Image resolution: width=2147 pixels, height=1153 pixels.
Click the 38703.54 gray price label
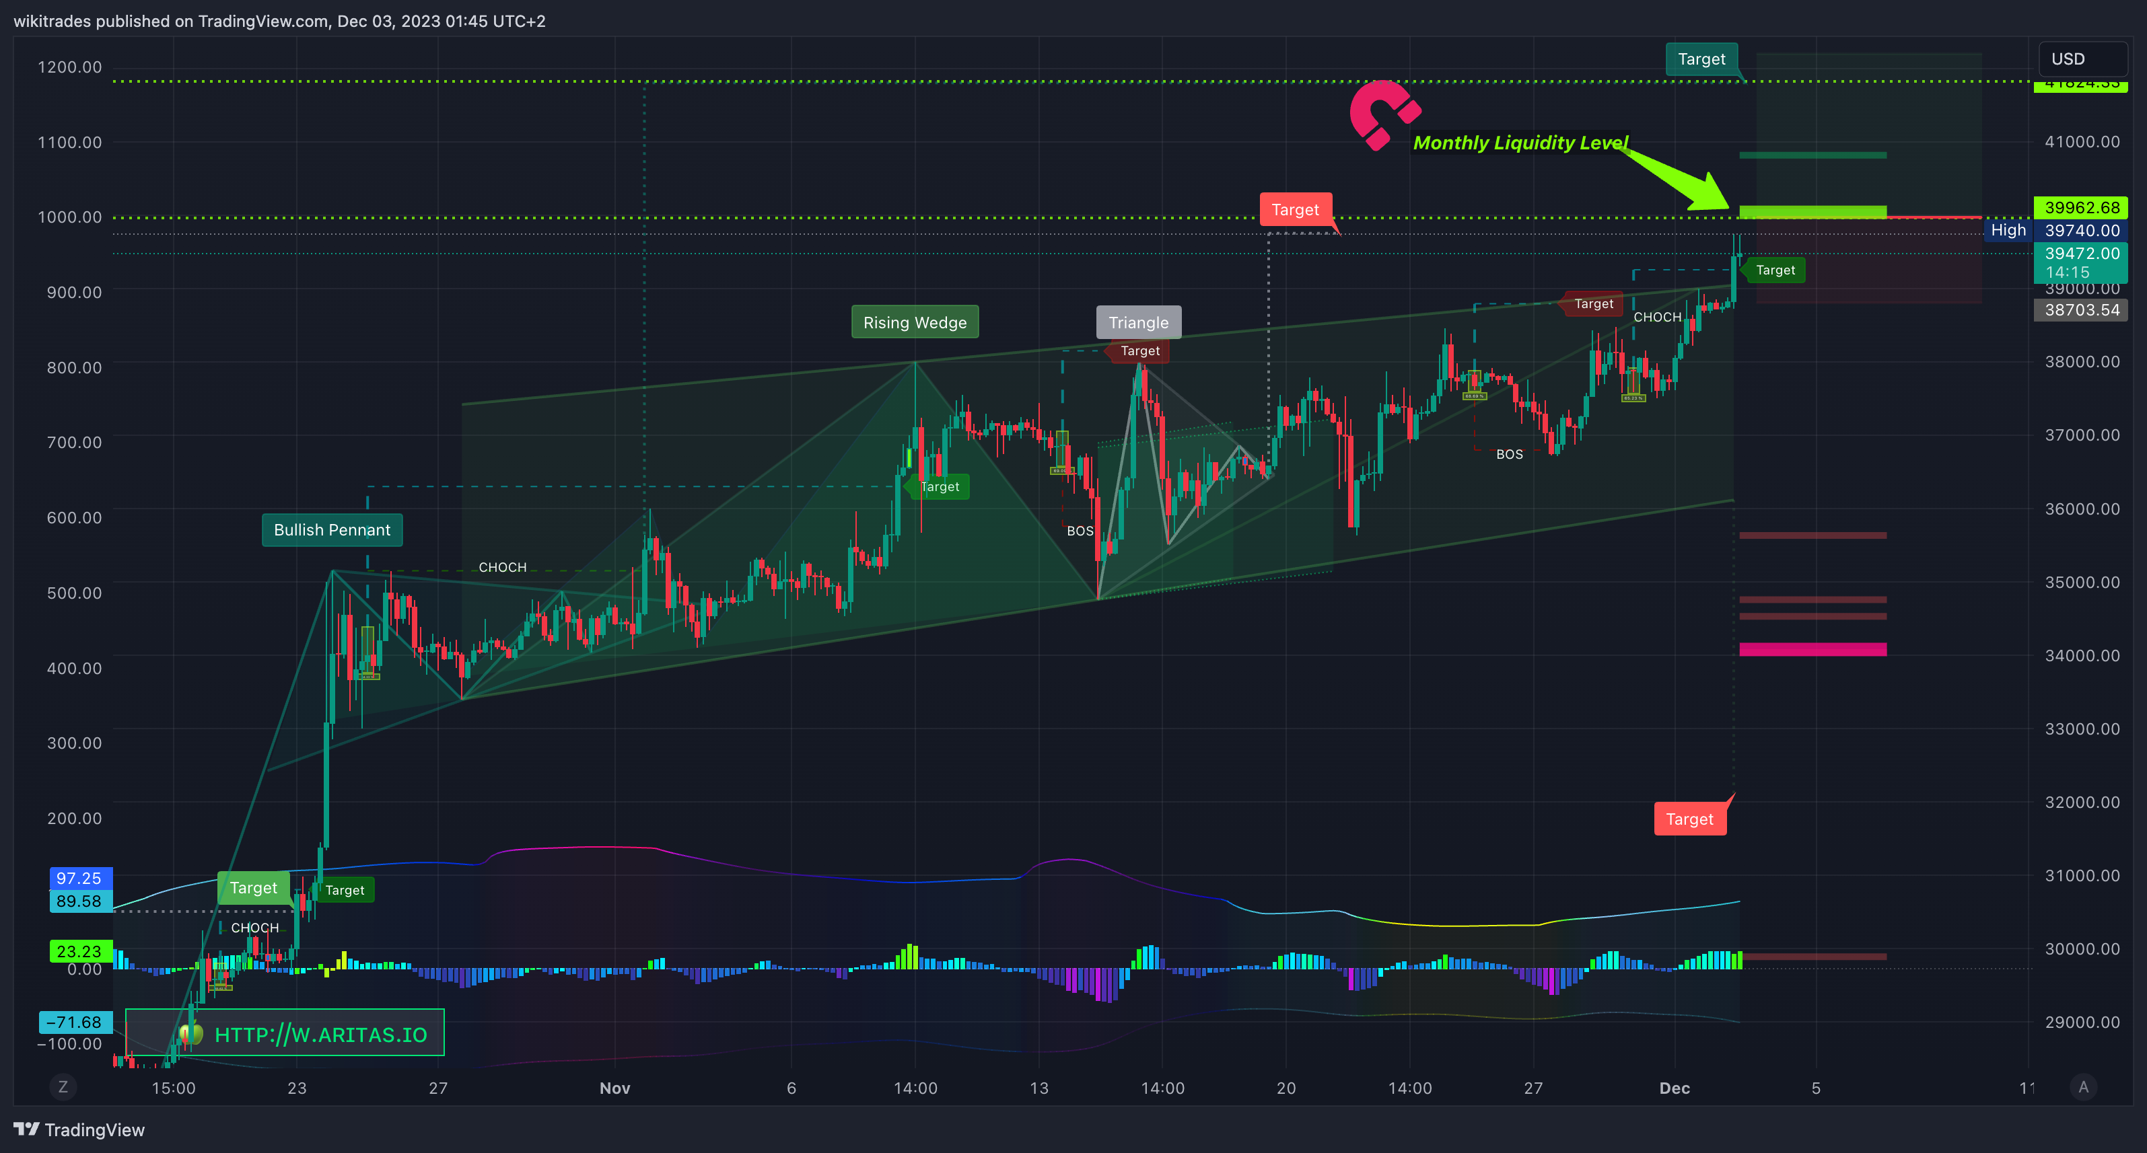[x=2081, y=310]
